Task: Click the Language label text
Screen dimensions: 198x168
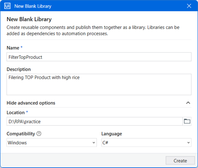Action: click(x=112, y=134)
